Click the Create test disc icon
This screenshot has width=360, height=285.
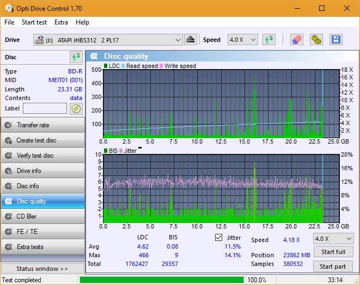click(9, 140)
